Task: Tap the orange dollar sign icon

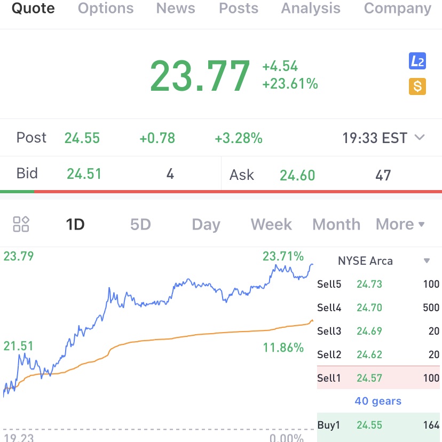Action: point(417,86)
